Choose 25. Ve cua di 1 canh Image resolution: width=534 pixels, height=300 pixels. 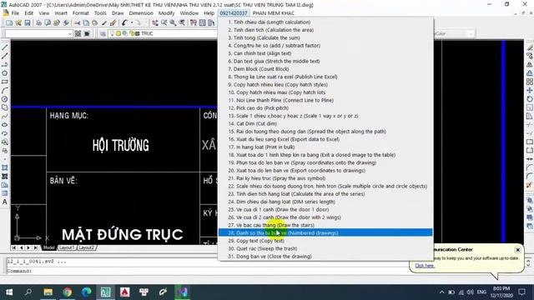(325, 209)
